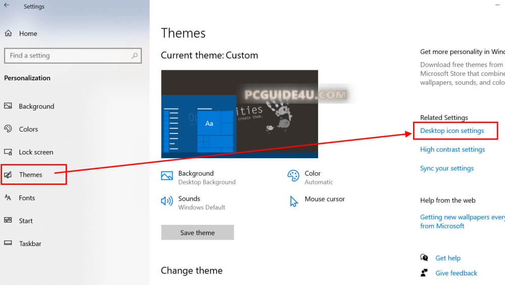Viewport: 505px width, 285px height.
Task: Click the search magnifier icon
Action: (134, 56)
